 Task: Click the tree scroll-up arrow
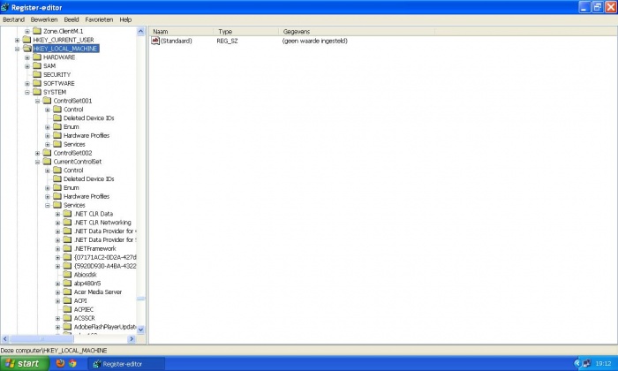pyautogui.click(x=140, y=31)
